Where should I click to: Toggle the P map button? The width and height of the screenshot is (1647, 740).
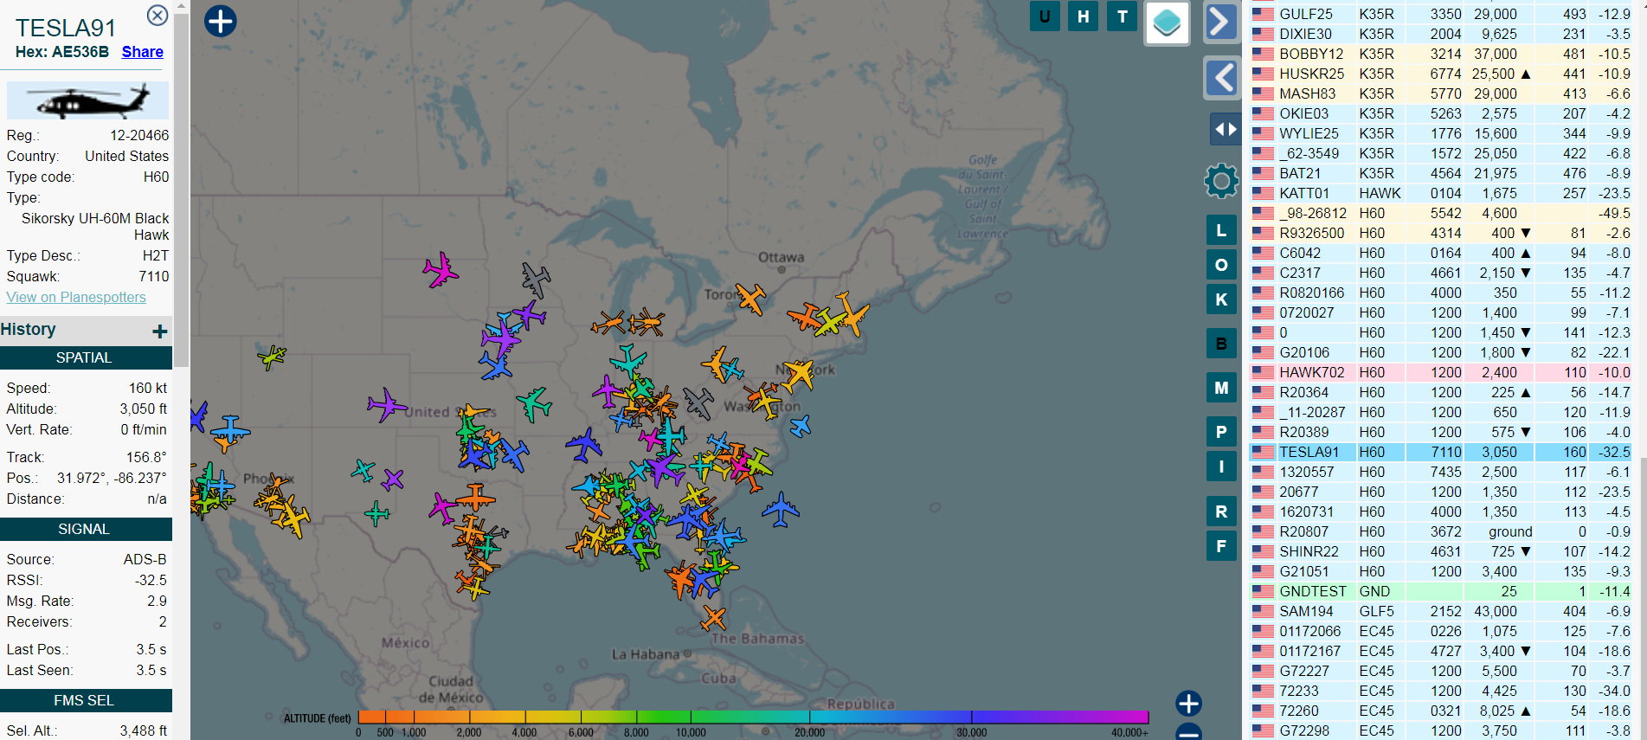pos(1221,432)
